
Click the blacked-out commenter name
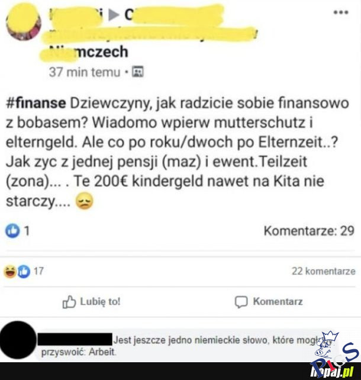click(75, 339)
